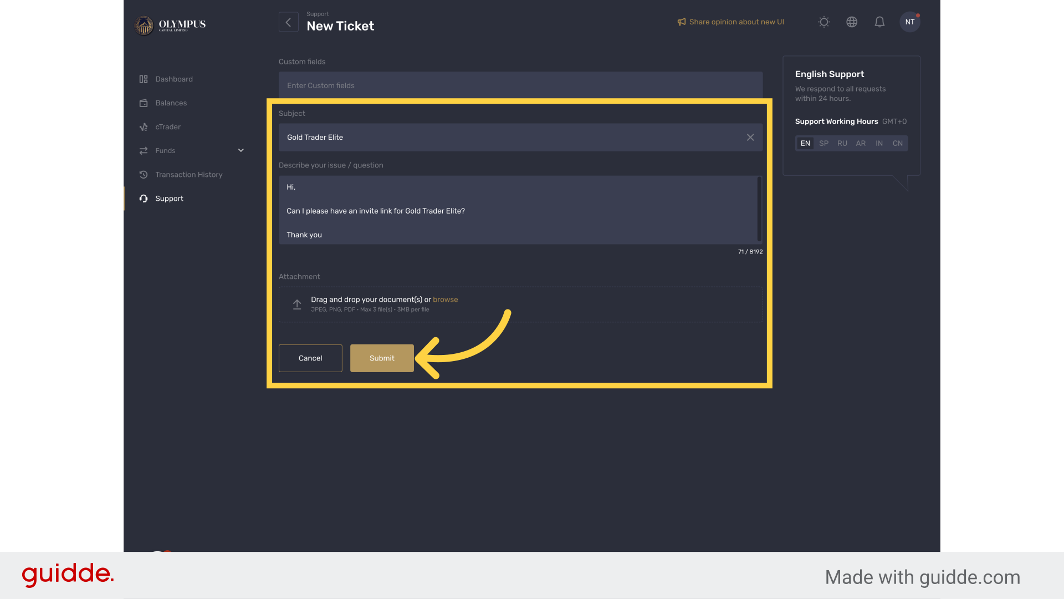Open the Dashboard page
The width and height of the screenshot is (1064, 599).
click(x=174, y=79)
